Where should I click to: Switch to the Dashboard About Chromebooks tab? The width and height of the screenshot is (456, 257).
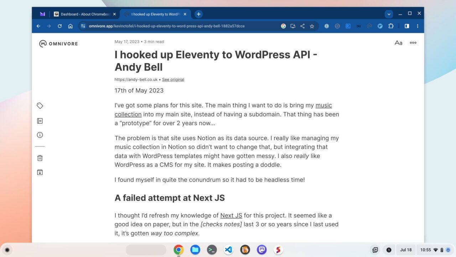(84, 14)
